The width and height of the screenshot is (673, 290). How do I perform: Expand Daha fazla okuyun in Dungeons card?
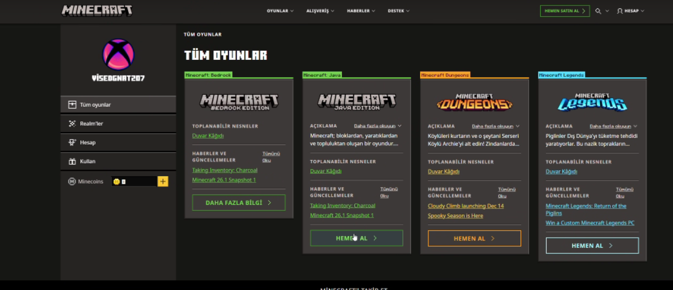[496, 126]
